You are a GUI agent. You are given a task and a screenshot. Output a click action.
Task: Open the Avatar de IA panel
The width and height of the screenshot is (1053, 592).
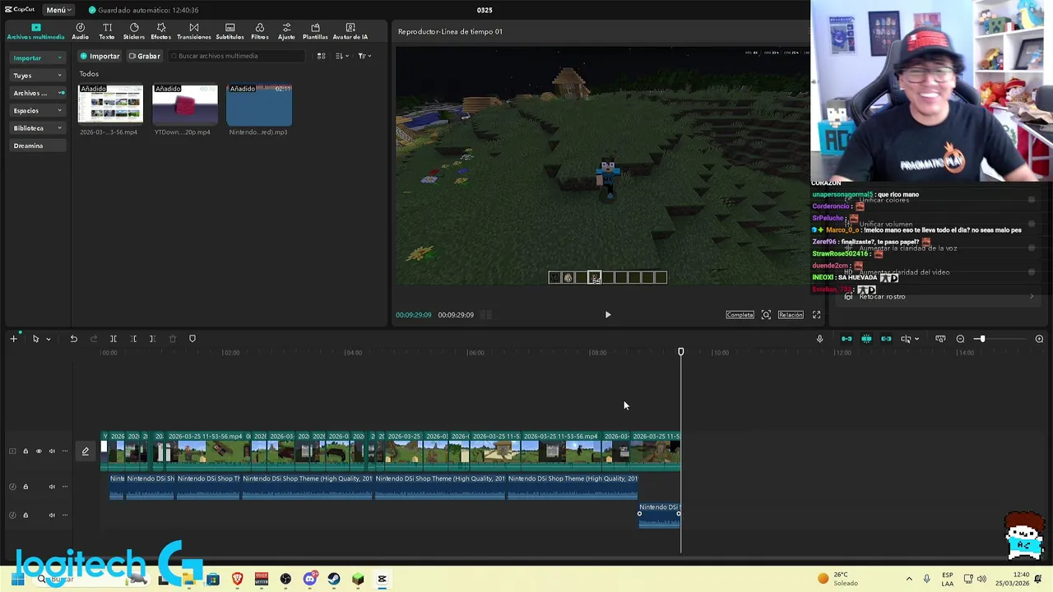[350, 31]
